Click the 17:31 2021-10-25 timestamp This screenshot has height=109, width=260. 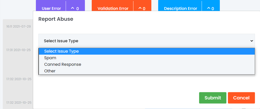[18, 50]
